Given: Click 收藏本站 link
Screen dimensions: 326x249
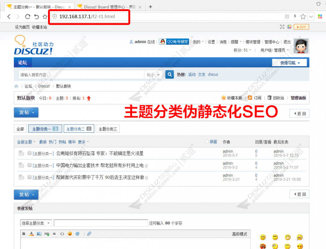Looking at the screenshot, I should (x=39, y=27).
